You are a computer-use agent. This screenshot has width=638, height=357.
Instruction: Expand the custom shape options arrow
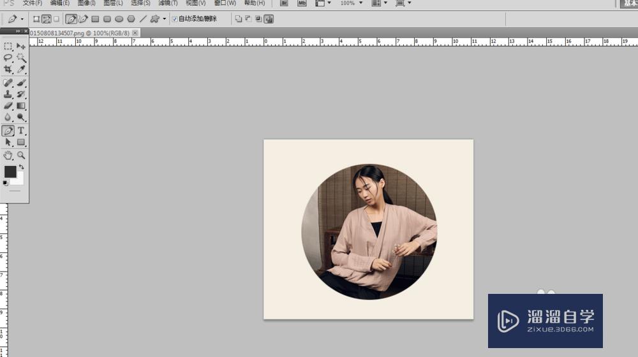pyautogui.click(x=164, y=19)
